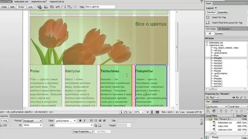The image size is (248, 139).
Task: Switch to responsive.css related file tab
Action: click(x=39, y=2)
